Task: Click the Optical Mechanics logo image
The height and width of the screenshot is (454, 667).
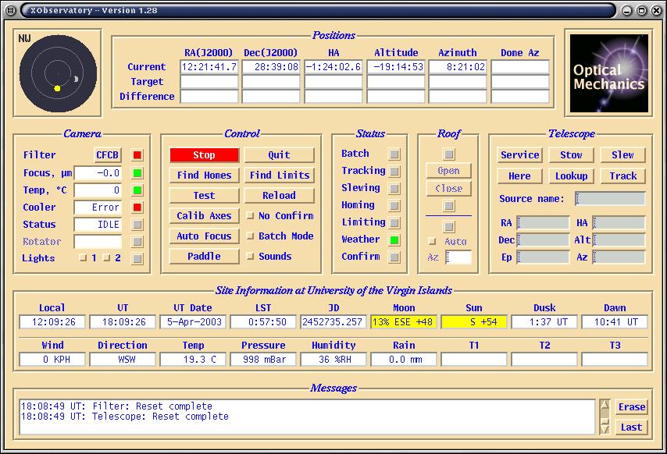Action: click(608, 73)
